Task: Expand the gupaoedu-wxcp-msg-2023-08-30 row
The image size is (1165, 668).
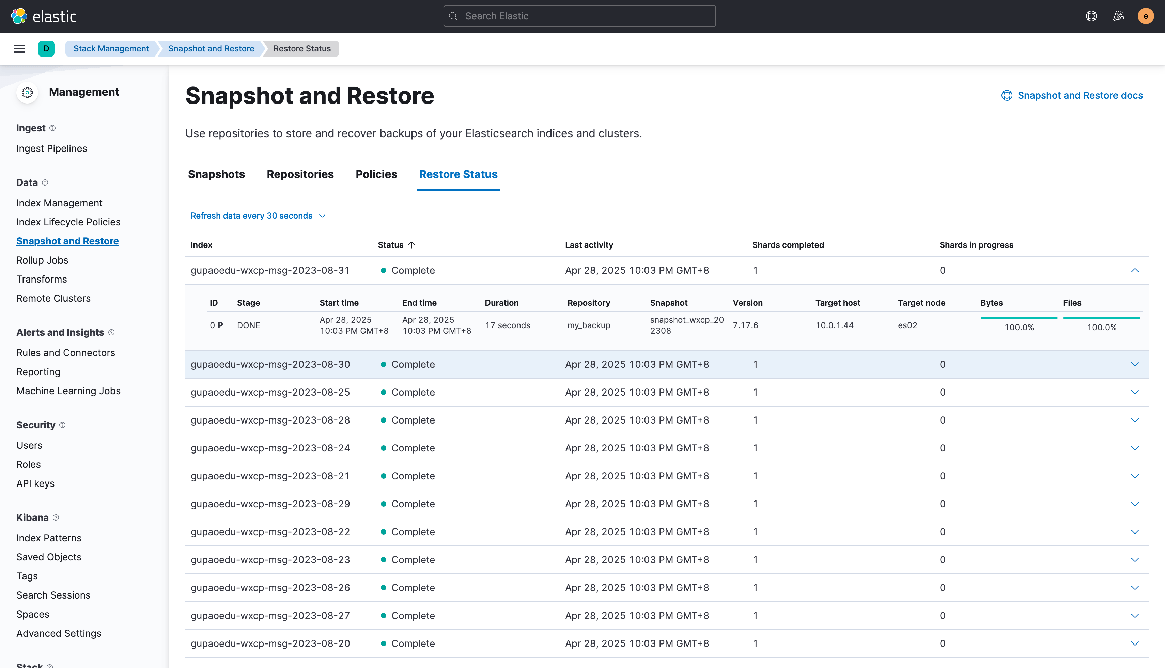Action: pyautogui.click(x=1135, y=364)
